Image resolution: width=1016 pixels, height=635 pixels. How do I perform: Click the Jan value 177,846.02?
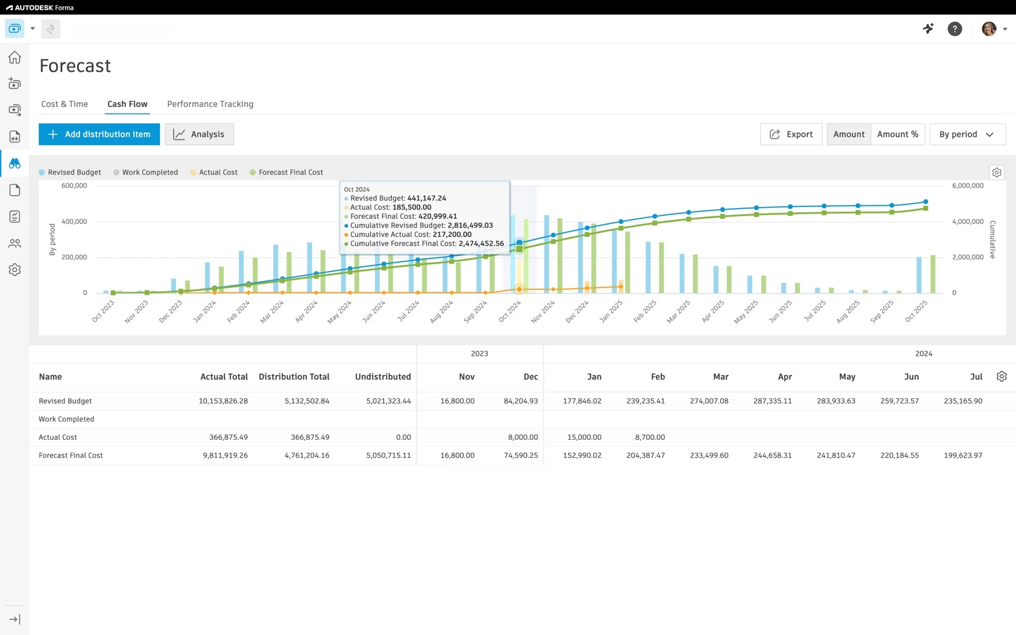(x=582, y=401)
